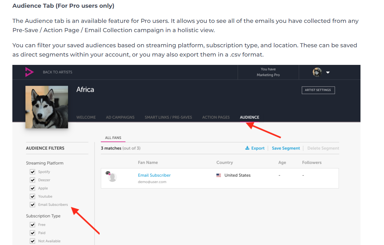Click the Export download icon
The image size is (384, 245).
click(247, 148)
